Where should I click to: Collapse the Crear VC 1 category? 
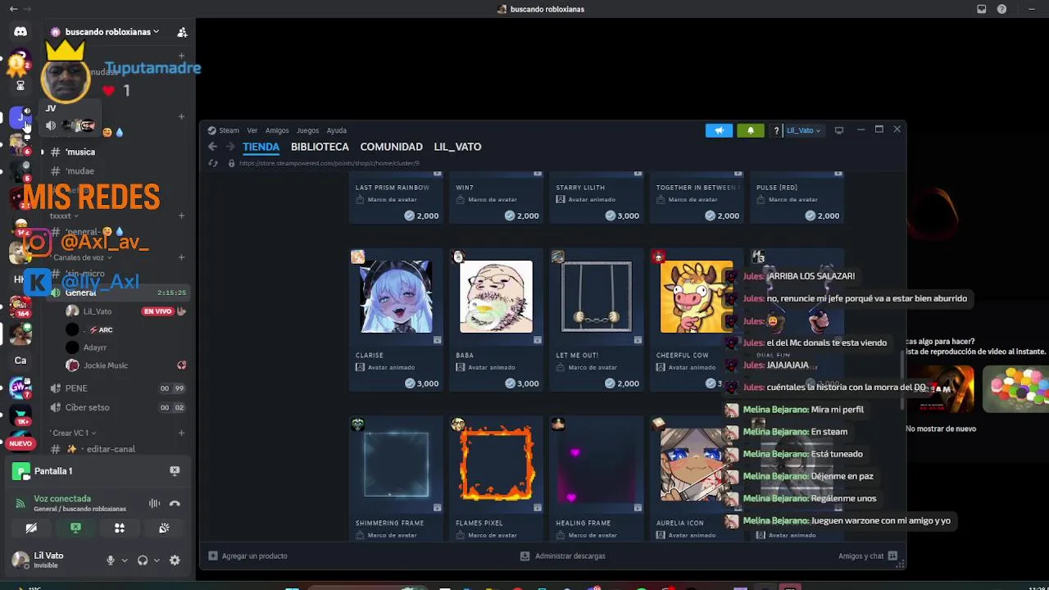click(73, 433)
